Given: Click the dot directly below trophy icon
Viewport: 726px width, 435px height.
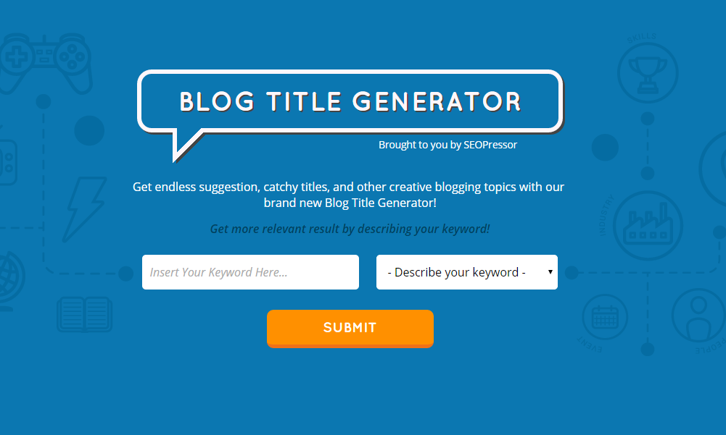Looking at the screenshot, I should 647,119.
